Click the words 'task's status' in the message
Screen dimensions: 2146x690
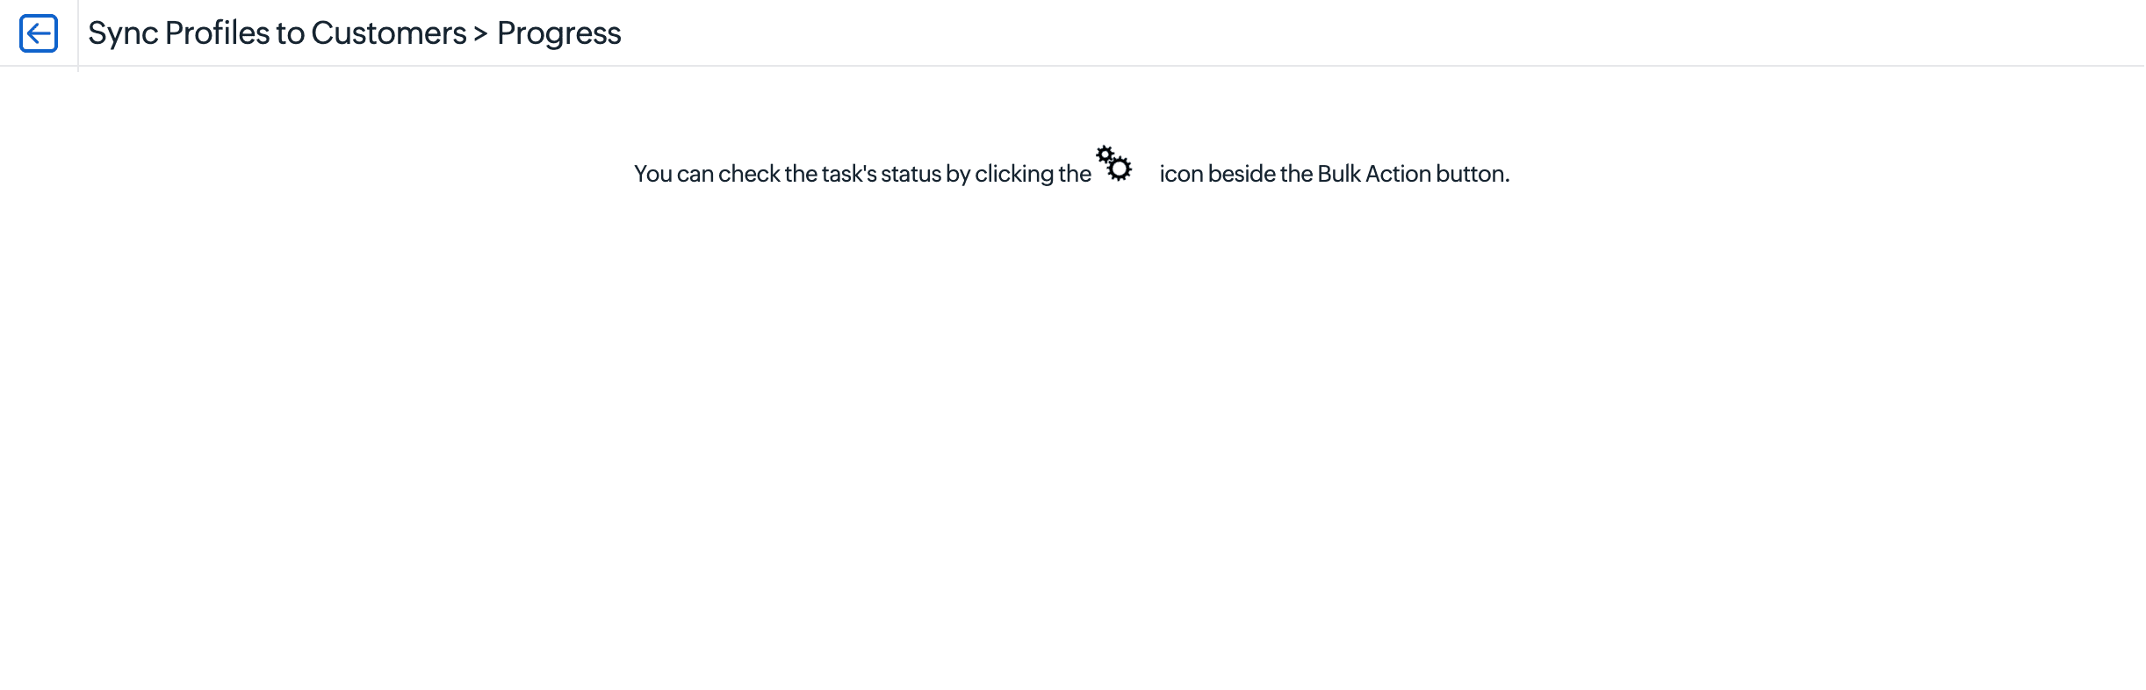[882, 174]
